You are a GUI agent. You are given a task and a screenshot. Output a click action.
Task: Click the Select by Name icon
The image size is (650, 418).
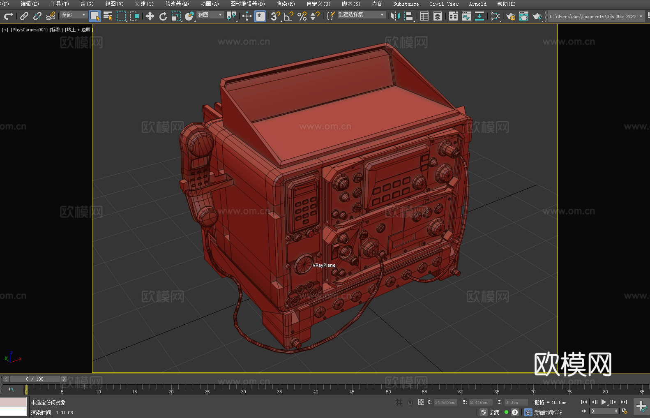108,16
